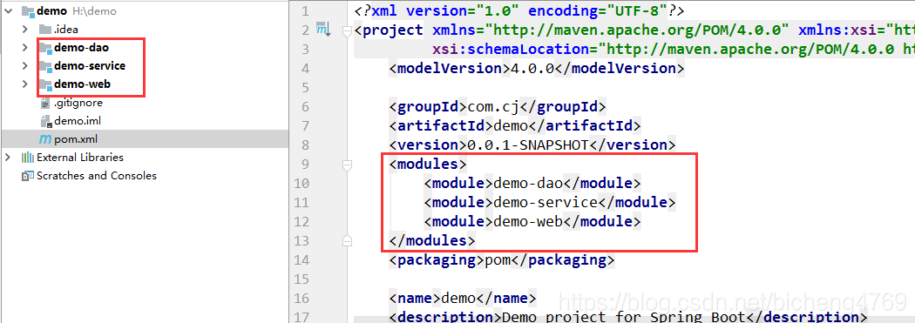Expand the .idea folder

point(24,29)
